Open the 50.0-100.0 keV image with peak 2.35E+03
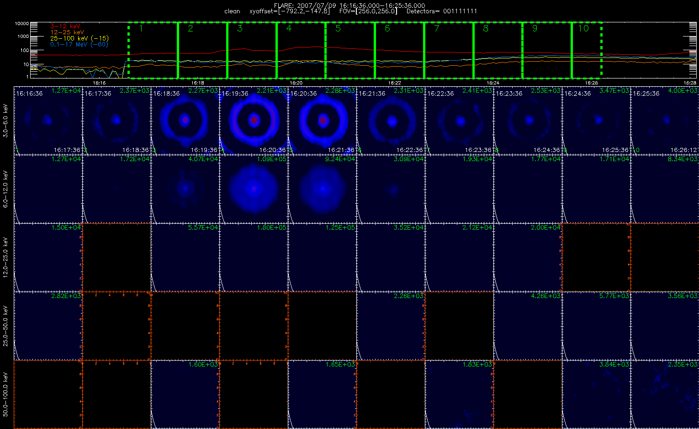This screenshot has width=699, height=429. (665, 394)
